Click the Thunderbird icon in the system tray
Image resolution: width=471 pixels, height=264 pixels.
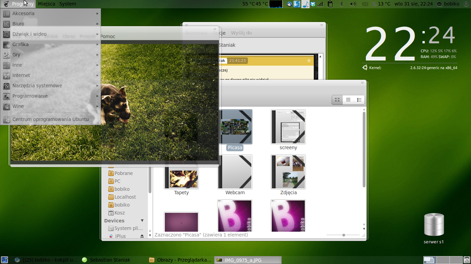289,4
